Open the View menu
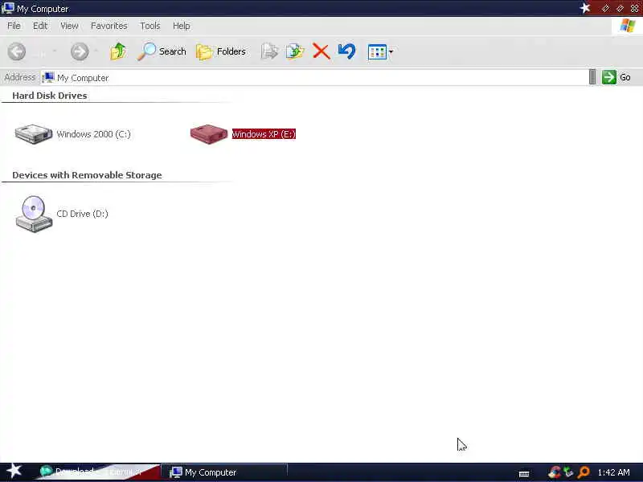The width and height of the screenshot is (643, 482). coord(69,26)
